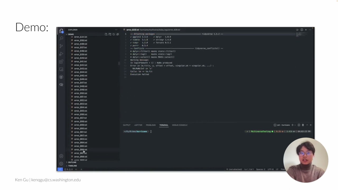Screen dimensions: 338x190
Task: Open the Source Control view
Action: [61, 46]
